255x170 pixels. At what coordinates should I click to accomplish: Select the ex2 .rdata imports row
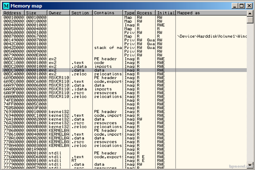coord(125,67)
